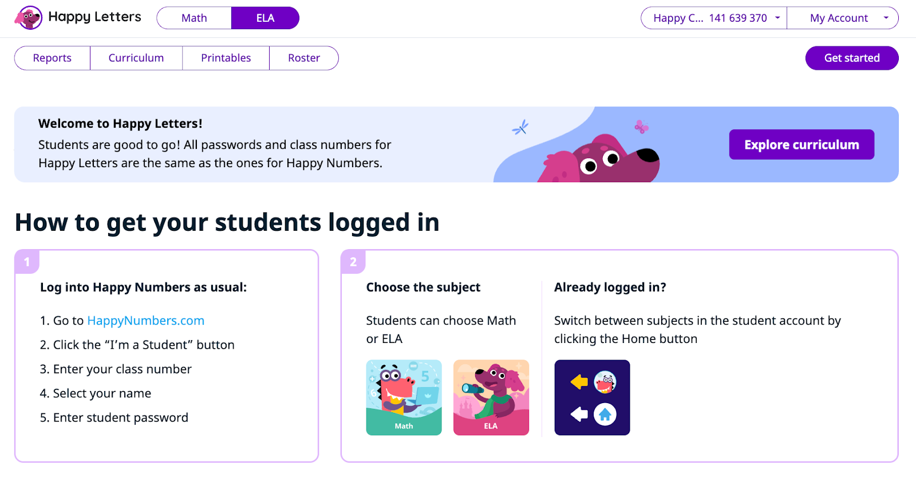Click the dragonfly decoration in the banner
This screenshot has height=485, width=916.
point(520,128)
